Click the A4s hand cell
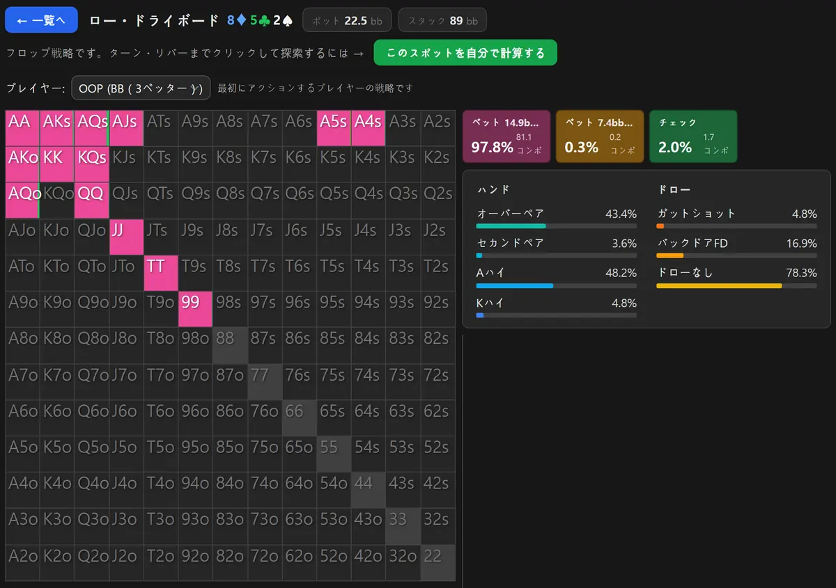 [369, 128]
